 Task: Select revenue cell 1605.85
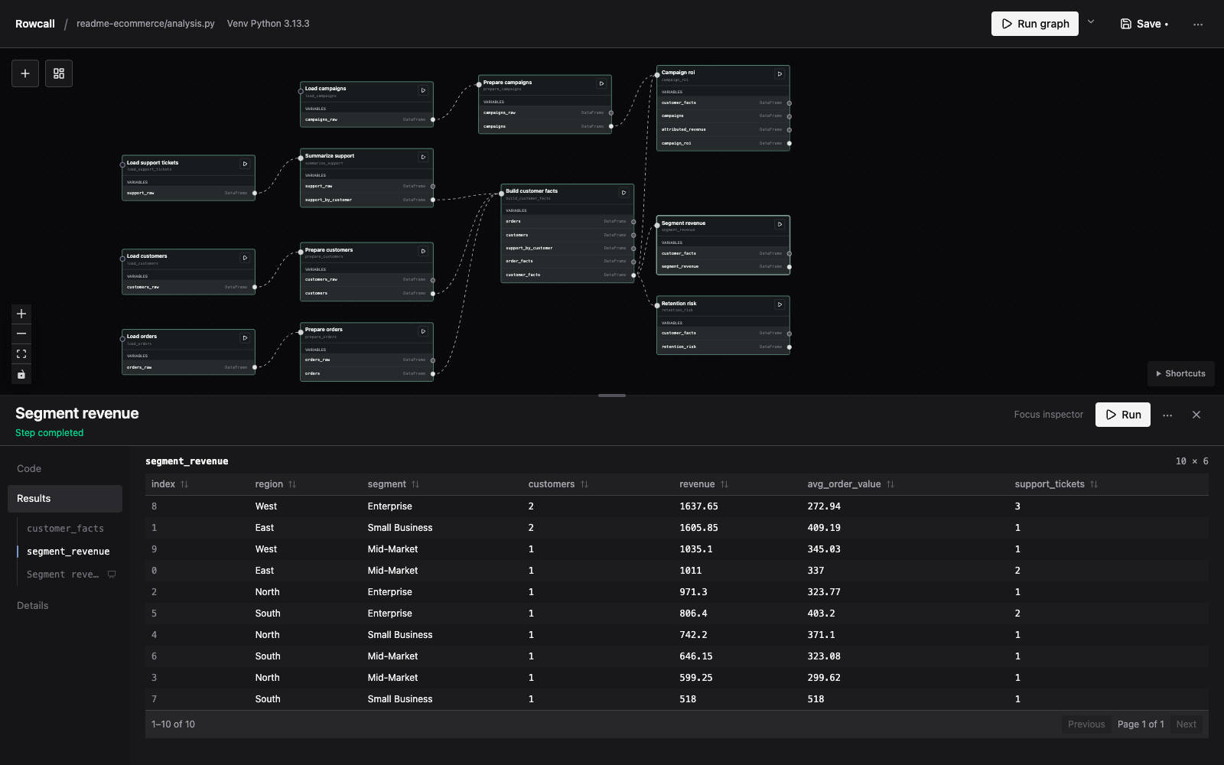tap(698, 528)
